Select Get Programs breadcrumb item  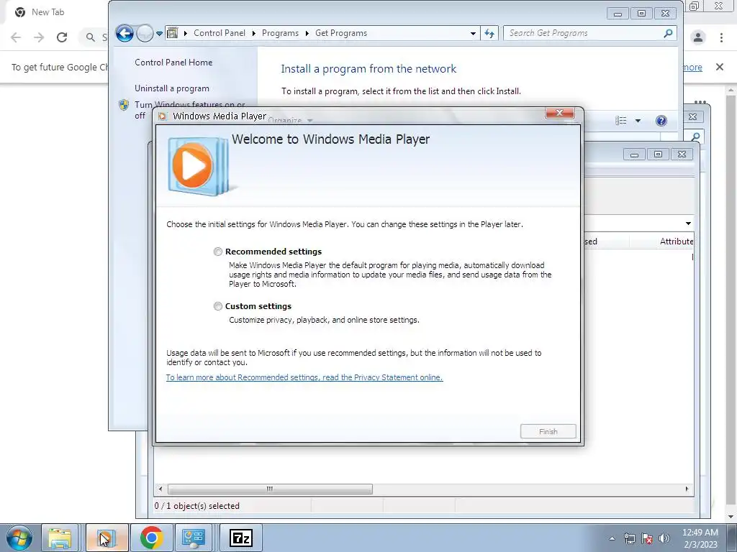click(341, 33)
